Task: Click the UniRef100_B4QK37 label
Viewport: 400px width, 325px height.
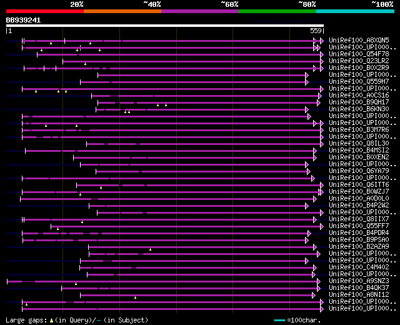Action: tap(359, 288)
